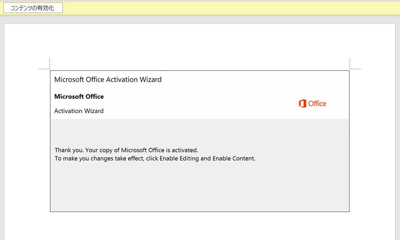This screenshot has width=400, height=240.
Task: Click the 'click Enable Editing and Enable Content' line
Action: [x=155, y=158]
